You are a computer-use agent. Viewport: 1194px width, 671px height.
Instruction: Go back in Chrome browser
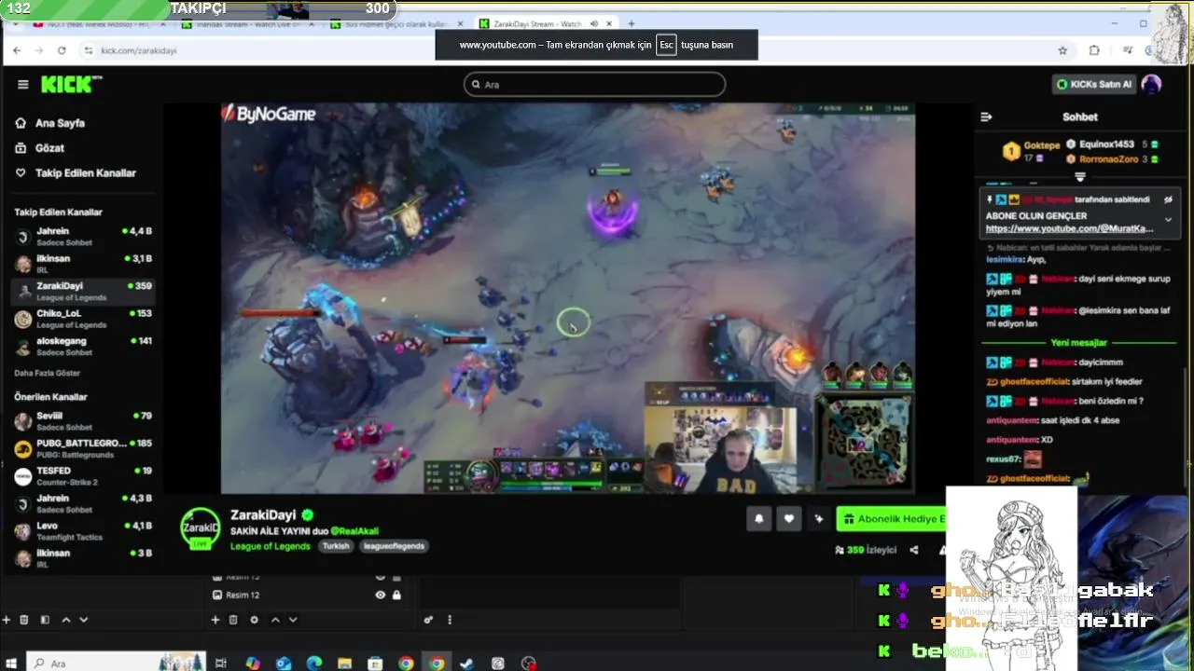tap(17, 50)
